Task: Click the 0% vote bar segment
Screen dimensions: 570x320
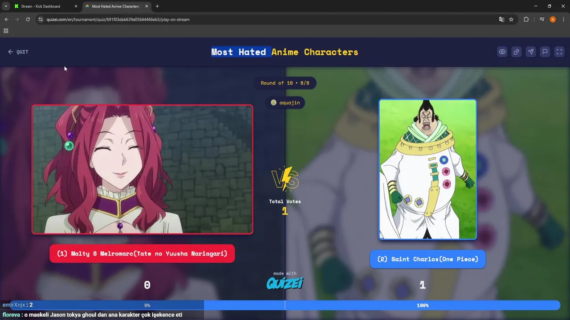Action: [x=147, y=305]
